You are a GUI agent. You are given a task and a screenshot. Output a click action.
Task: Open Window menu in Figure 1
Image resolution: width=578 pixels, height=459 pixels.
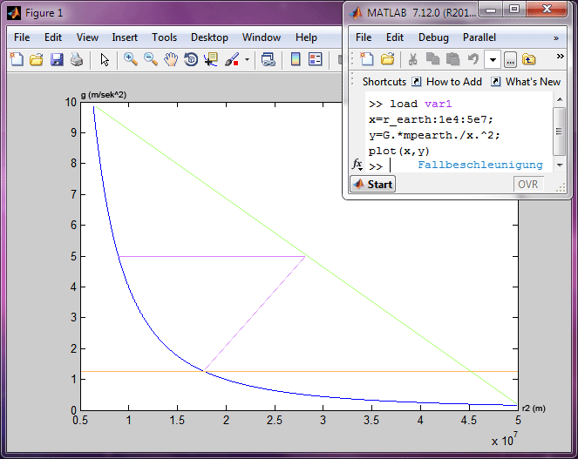pos(262,37)
